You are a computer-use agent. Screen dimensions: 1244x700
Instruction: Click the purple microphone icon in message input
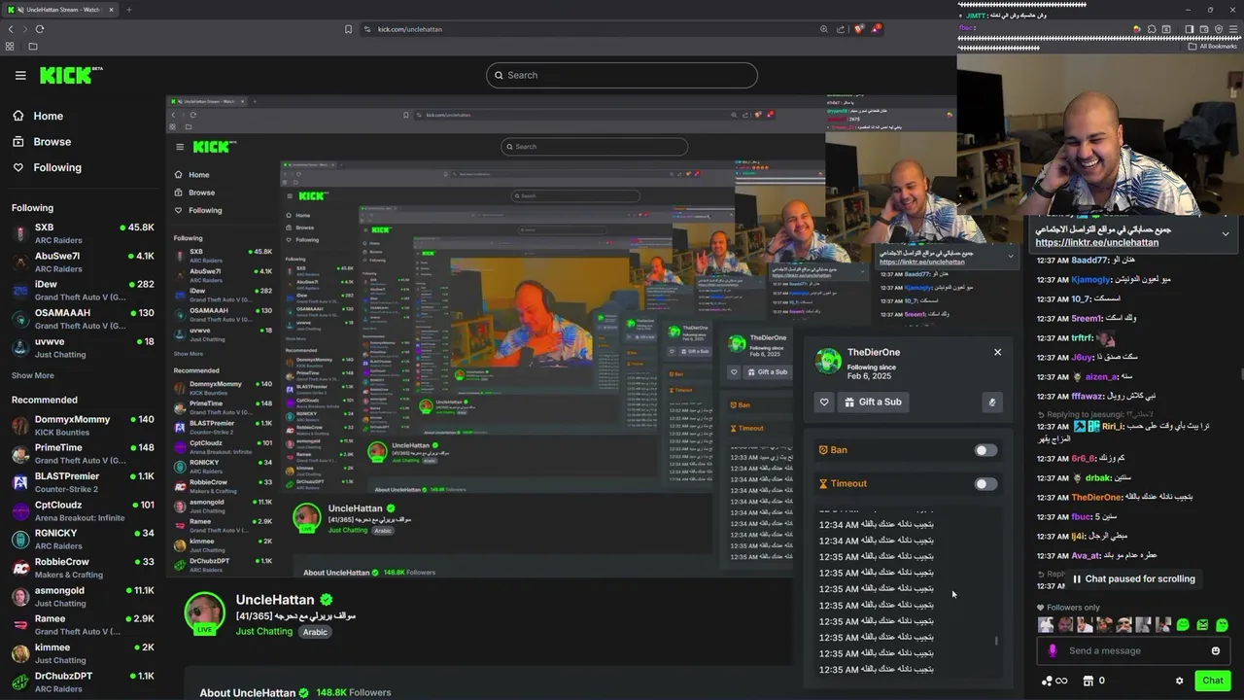(x=1052, y=650)
